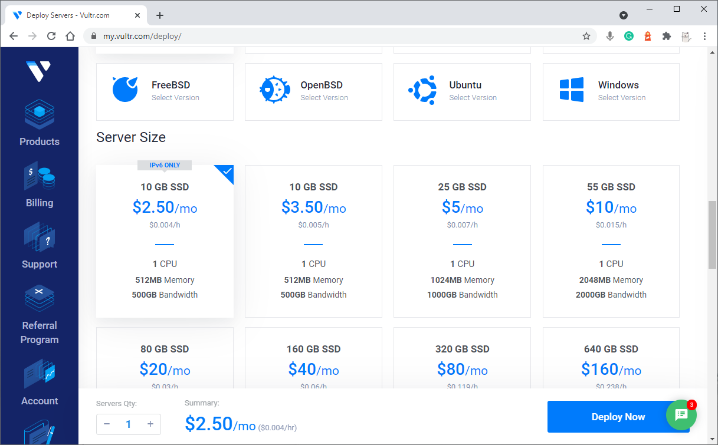Viewport: 718px width, 445px height.
Task: Select the $5/mo 25 GB SSD plan
Action: click(462, 241)
